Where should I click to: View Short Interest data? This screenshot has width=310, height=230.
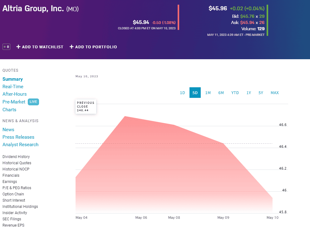[14, 200]
